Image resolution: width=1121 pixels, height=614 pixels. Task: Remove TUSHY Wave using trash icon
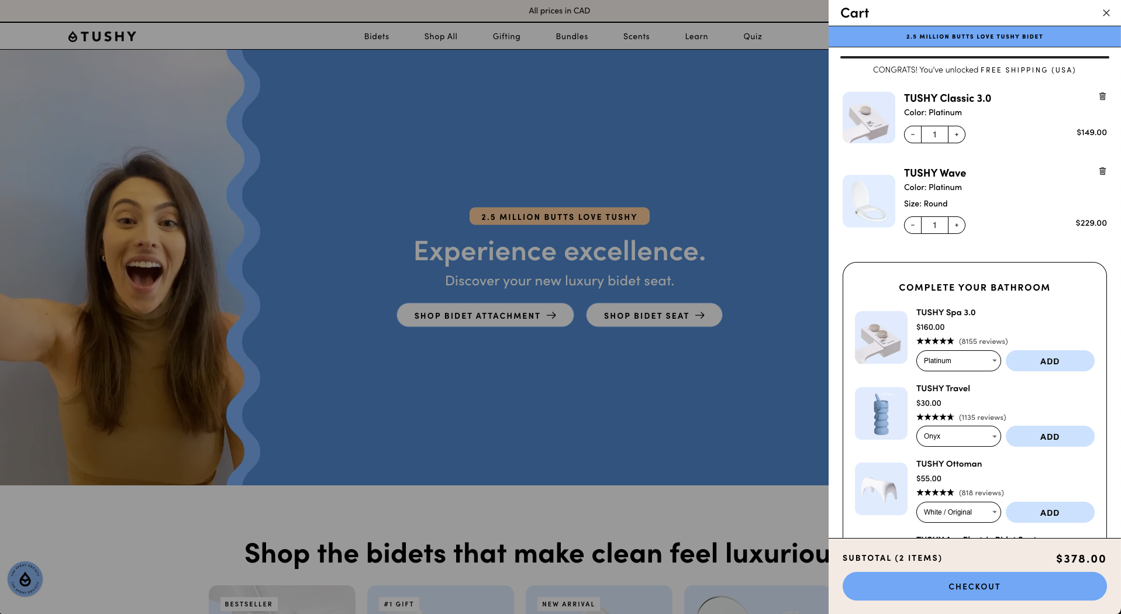(x=1102, y=171)
